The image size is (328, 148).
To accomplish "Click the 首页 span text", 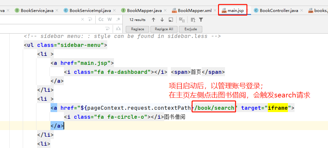I will 196,72.
